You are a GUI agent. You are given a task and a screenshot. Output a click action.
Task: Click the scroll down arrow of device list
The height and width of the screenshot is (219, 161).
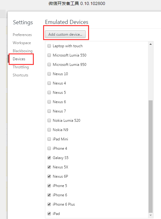point(150,215)
